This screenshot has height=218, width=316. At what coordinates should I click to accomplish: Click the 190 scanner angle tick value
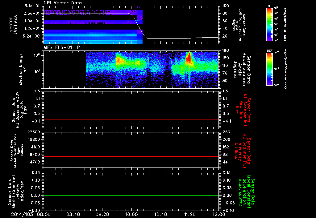(x=226, y=50)
